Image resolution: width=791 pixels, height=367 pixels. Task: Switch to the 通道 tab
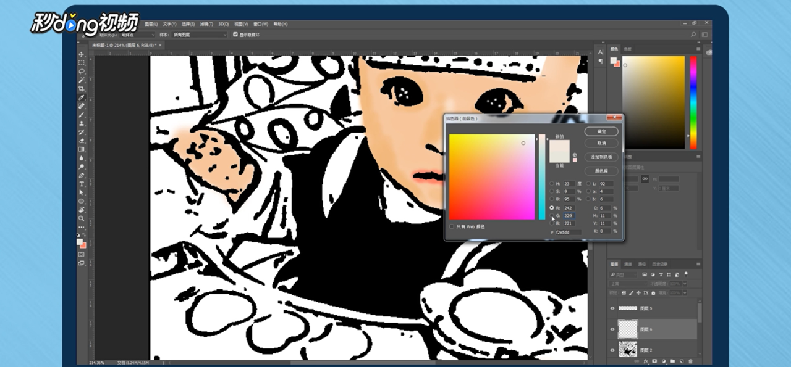(x=628, y=263)
